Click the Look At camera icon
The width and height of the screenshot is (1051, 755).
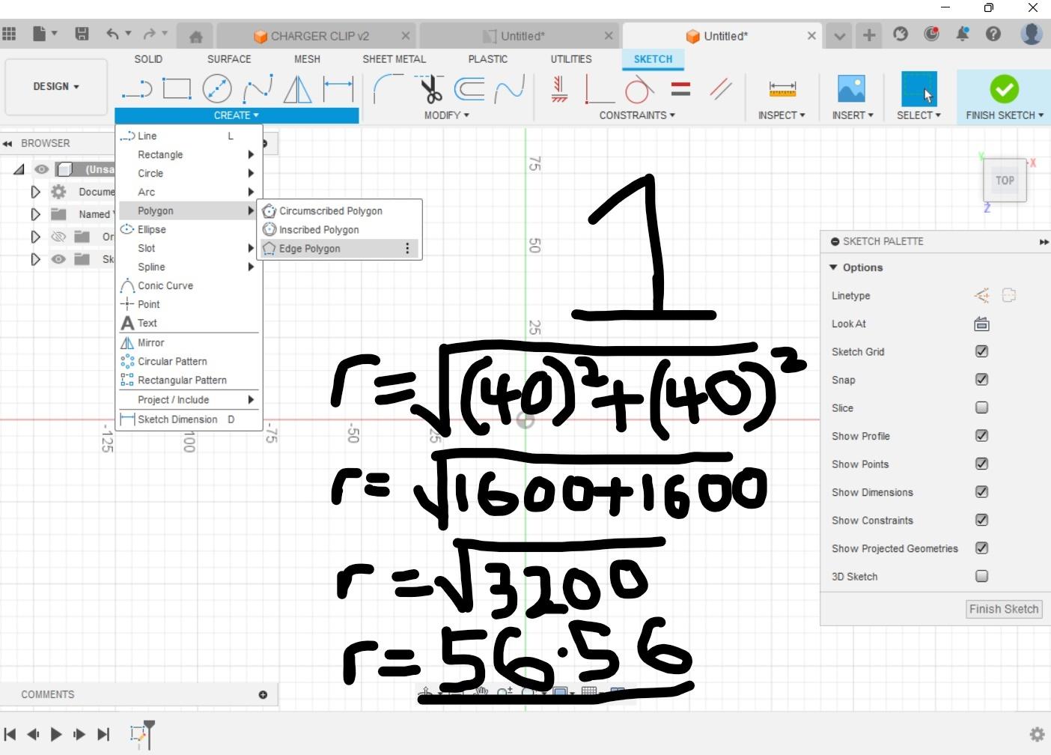click(x=981, y=324)
